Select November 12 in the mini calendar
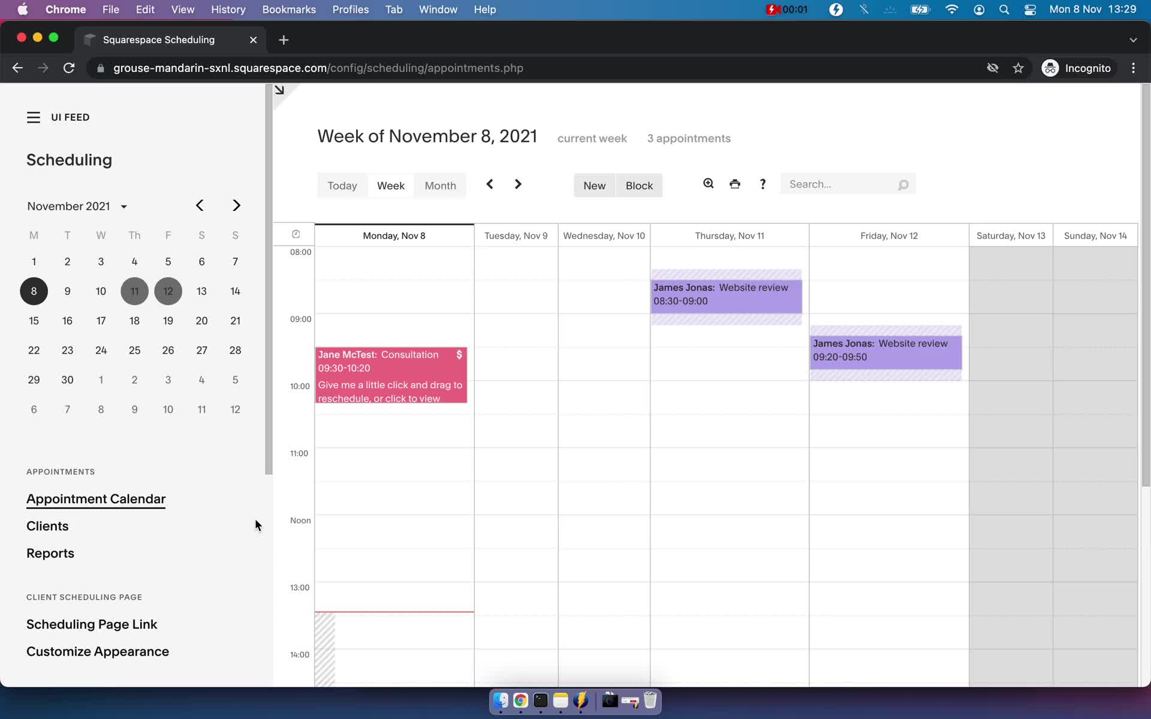This screenshot has width=1151, height=719. pyautogui.click(x=168, y=291)
